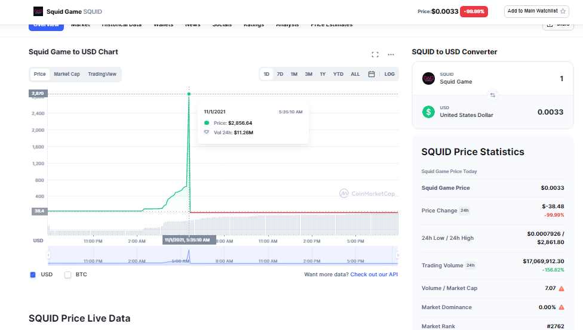583x330 pixels.
Task: Click the warning icon beside Market Dominance
Action: click(x=561, y=307)
